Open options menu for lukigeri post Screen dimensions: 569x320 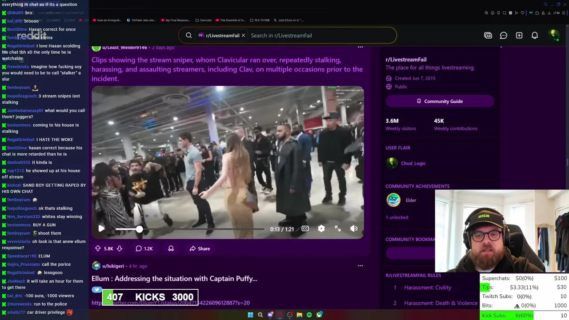coord(360,266)
